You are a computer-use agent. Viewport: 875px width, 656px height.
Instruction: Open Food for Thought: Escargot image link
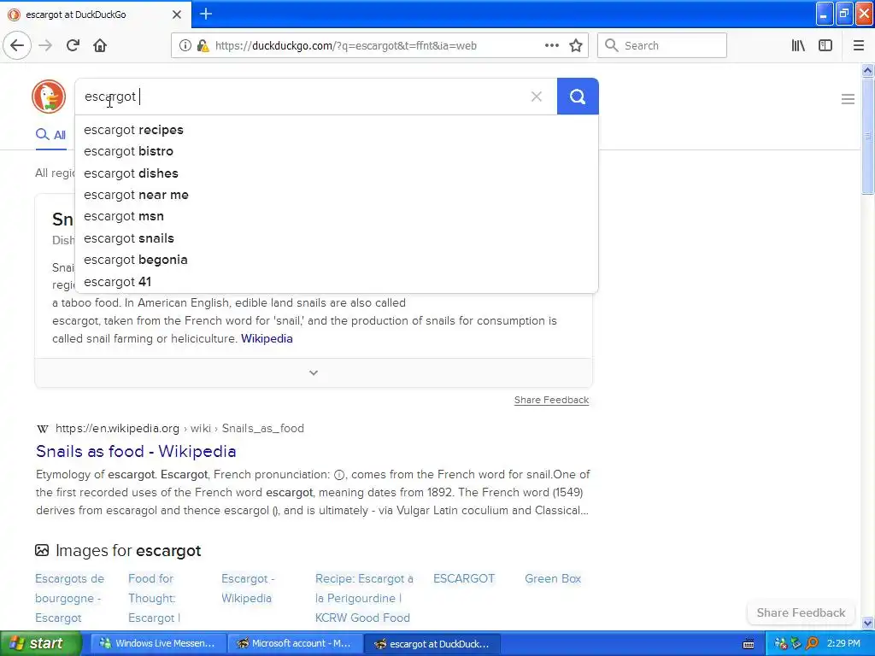[154, 598]
